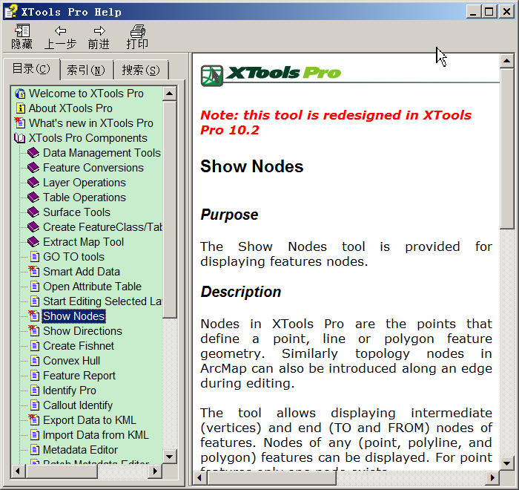
Task: Collapse the XTools Pro Components book
Action: 20,138
